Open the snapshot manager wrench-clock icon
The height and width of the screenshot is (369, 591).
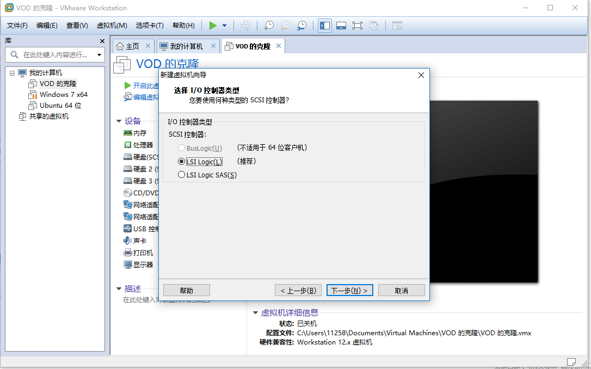(301, 26)
